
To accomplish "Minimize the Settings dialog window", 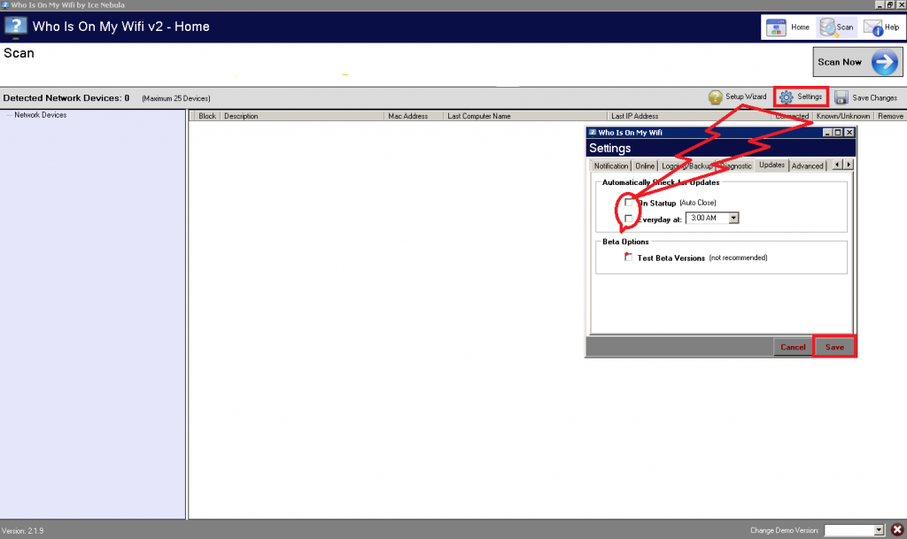I will (x=827, y=132).
